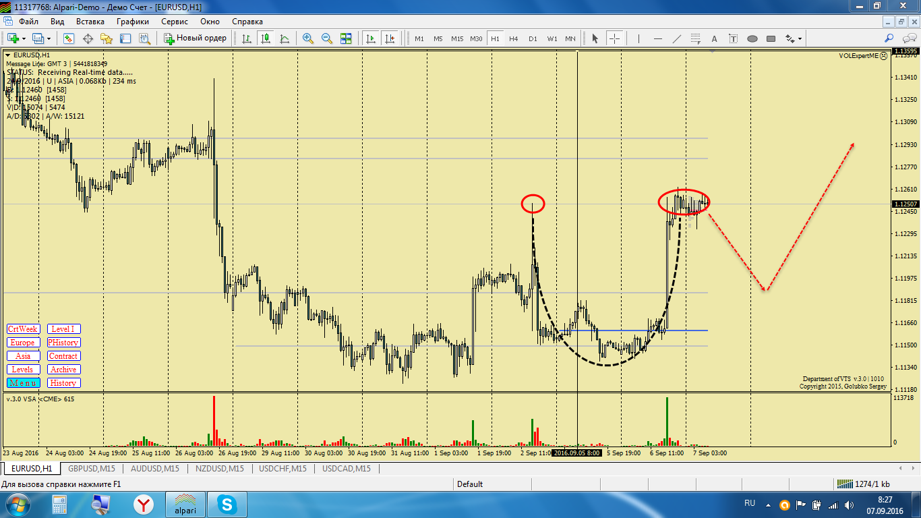The image size is (921, 518).
Task: Click the CrtWeek chart button
Action: [x=23, y=329]
